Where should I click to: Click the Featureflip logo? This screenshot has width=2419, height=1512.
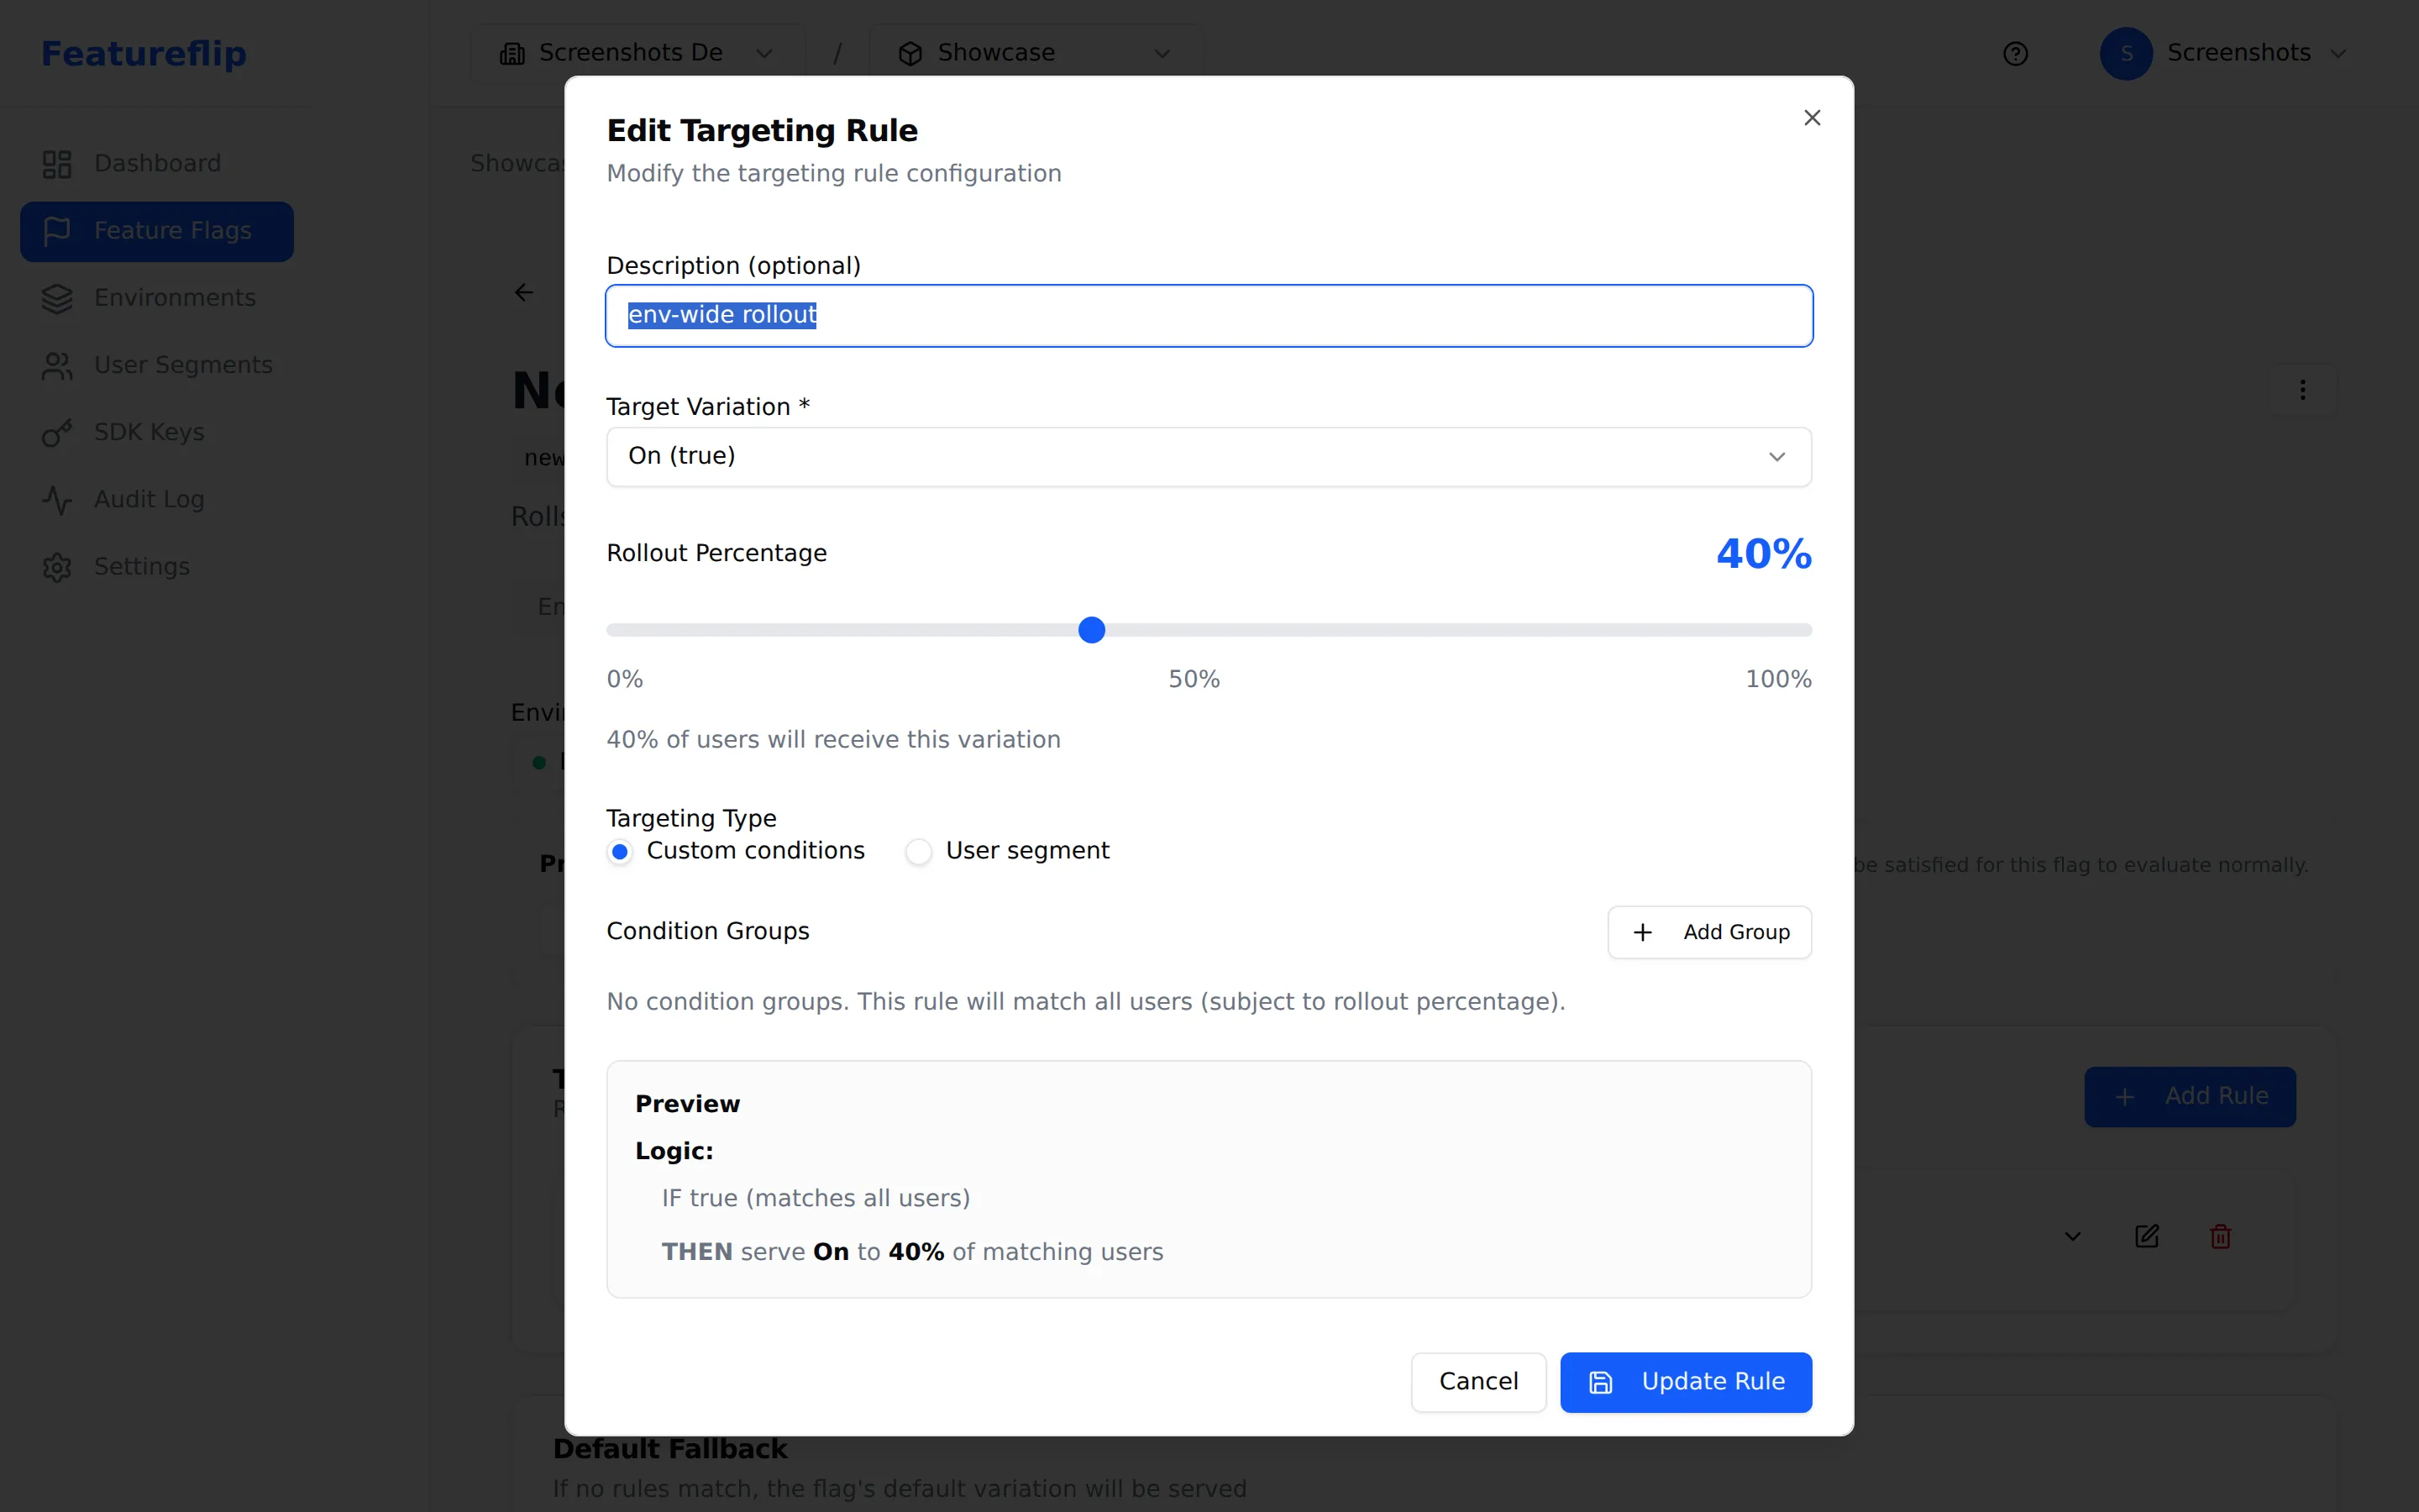point(144,54)
